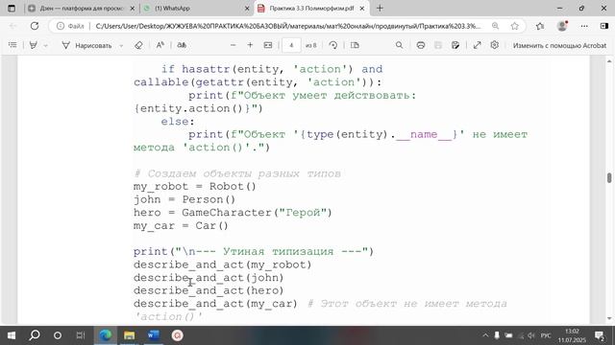Screen dimensions: 615x345
Task: Click the zoom magnifier in address bar
Action: pyautogui.click(x=496, y=26)
